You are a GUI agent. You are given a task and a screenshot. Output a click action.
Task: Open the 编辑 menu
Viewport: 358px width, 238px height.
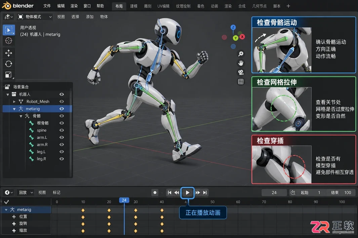coord(61,6)
